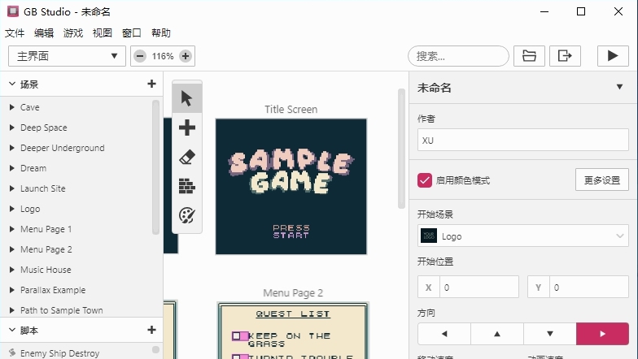Set direction to right arrow
The image size is (638, 359).
pyautogui.click(x=602, y=334)
